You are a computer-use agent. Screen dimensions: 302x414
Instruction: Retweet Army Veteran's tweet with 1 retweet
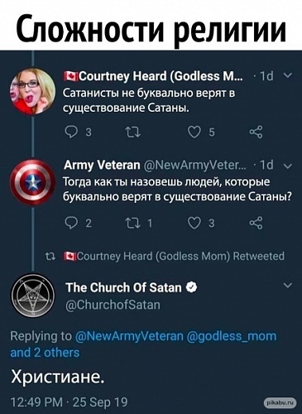click(133, 223)
